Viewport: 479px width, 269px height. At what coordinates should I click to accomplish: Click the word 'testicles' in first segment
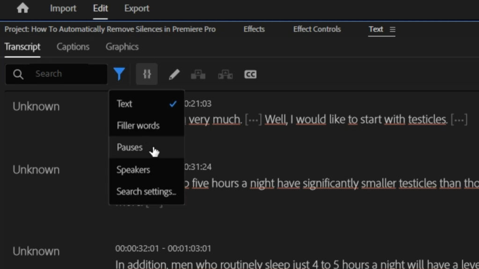[x=427, y=119]
